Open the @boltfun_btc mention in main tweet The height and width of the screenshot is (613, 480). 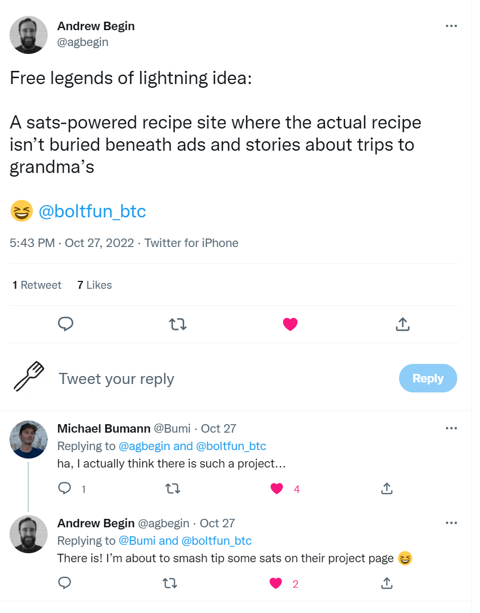[x=92, y=212]
